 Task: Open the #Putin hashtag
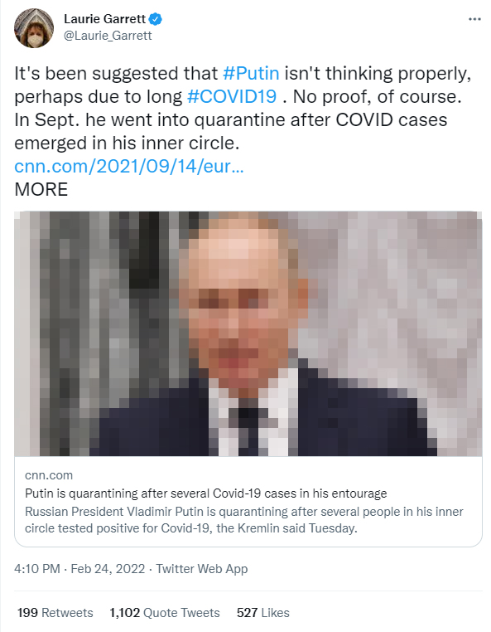click(x=251, y=73)
